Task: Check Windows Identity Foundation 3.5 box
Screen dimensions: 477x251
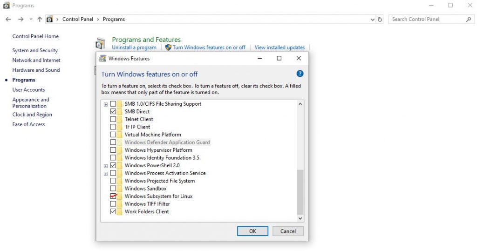Action: click(x=113, y=157)
